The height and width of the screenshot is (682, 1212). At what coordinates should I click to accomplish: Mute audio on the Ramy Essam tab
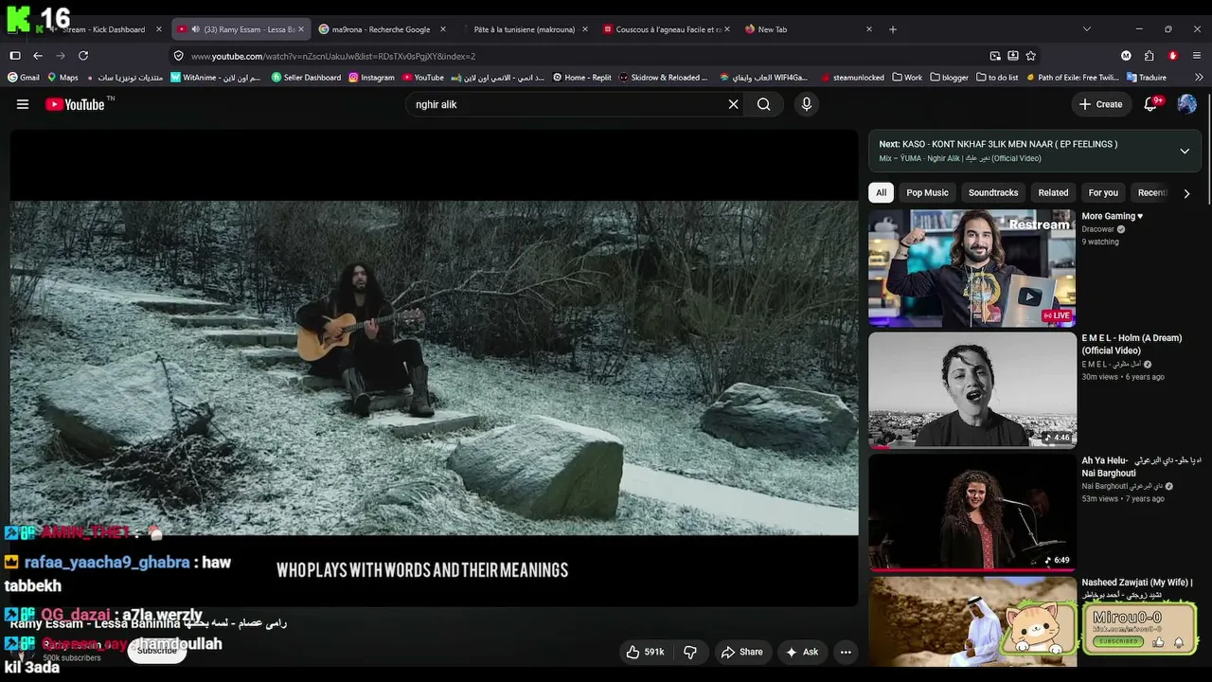click(x=195, y=29)
